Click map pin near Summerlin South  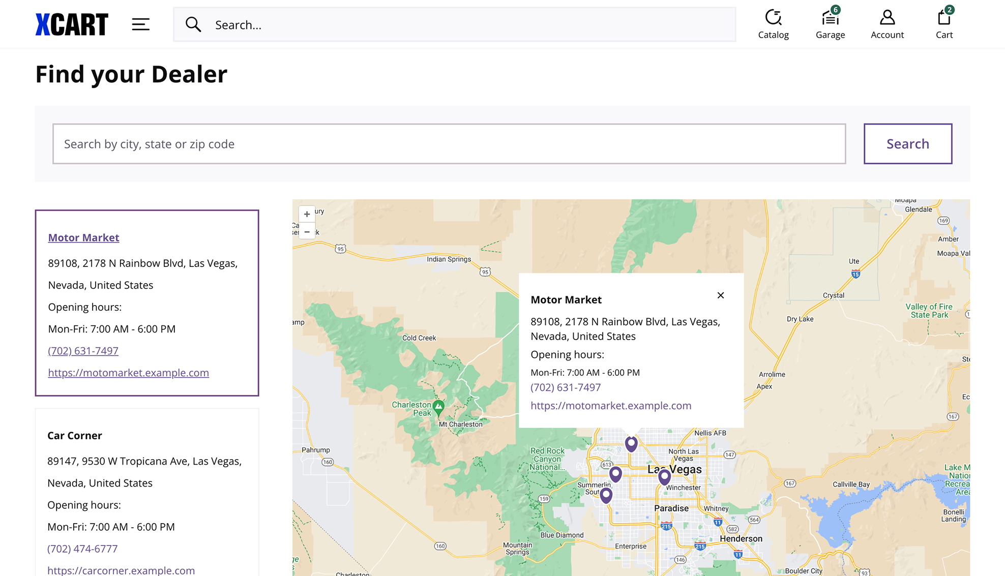pyautogui.click(x=606, y=495)
